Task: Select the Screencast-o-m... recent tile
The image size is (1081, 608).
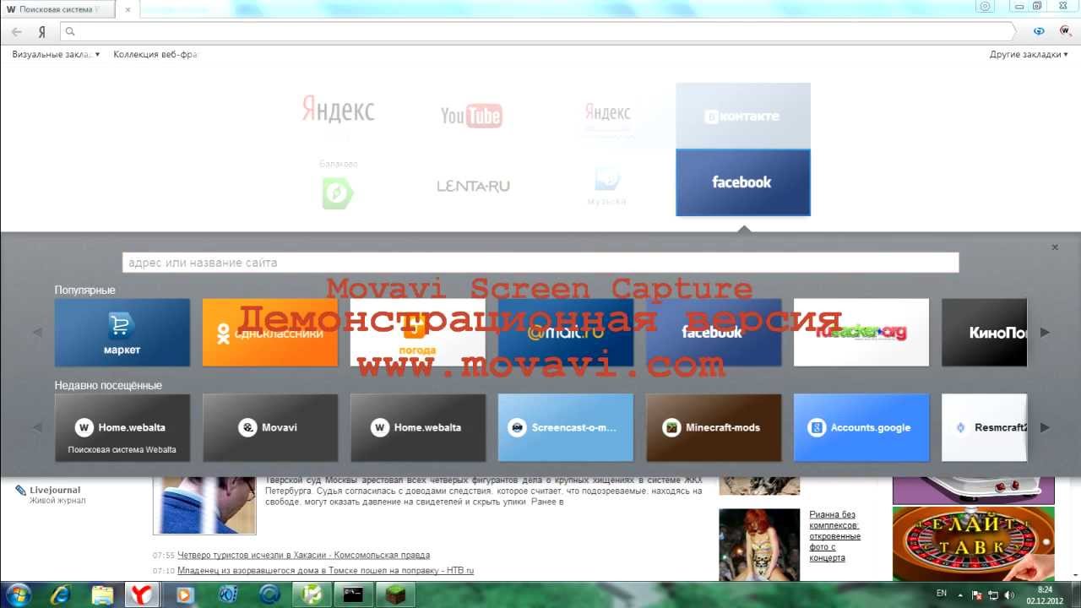Action: [x=566, y=427]
